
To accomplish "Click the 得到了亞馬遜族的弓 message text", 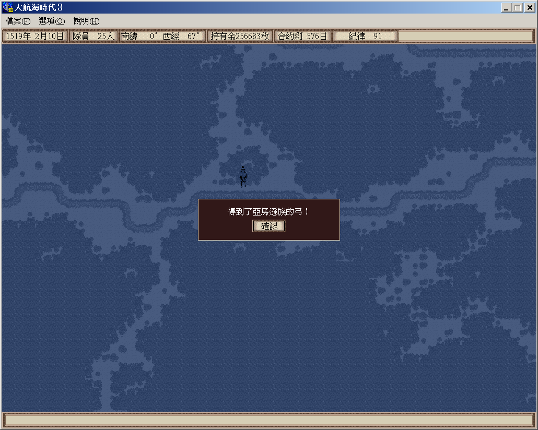I will 268,212.
